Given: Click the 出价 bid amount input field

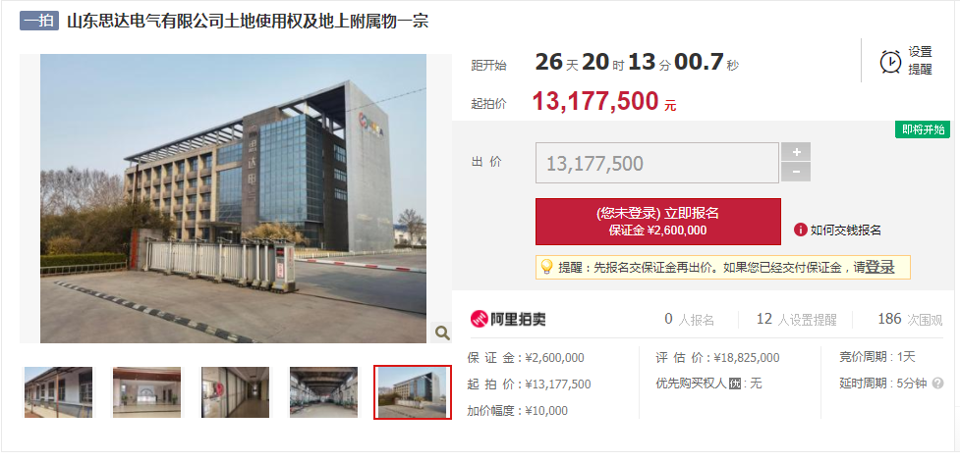Looking at the screenshot, I should [x=657, y=163].
